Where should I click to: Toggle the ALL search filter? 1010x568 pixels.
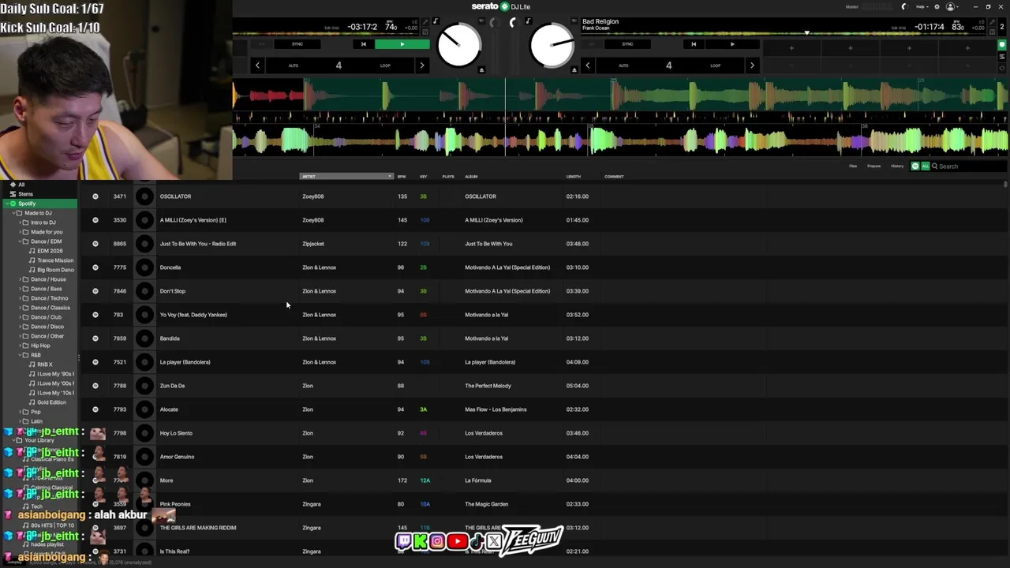(926, 166)
